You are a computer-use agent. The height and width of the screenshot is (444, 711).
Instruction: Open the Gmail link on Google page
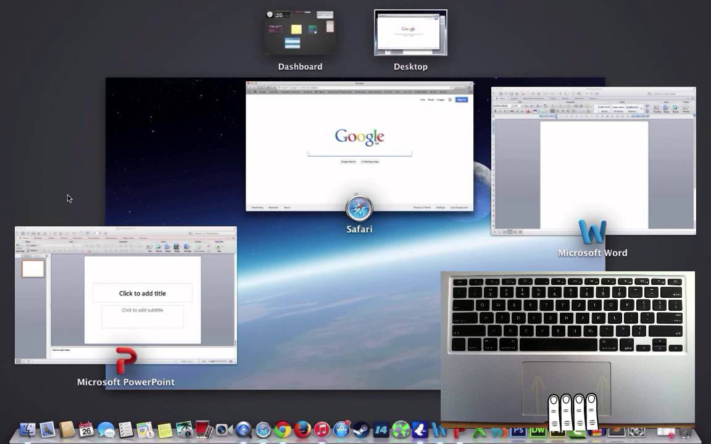point(431,100)
